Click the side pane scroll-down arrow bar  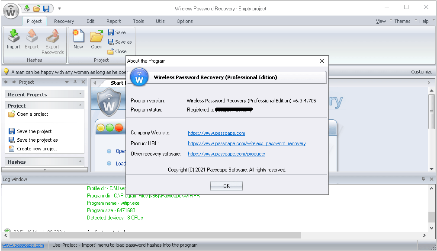[45, 169]
